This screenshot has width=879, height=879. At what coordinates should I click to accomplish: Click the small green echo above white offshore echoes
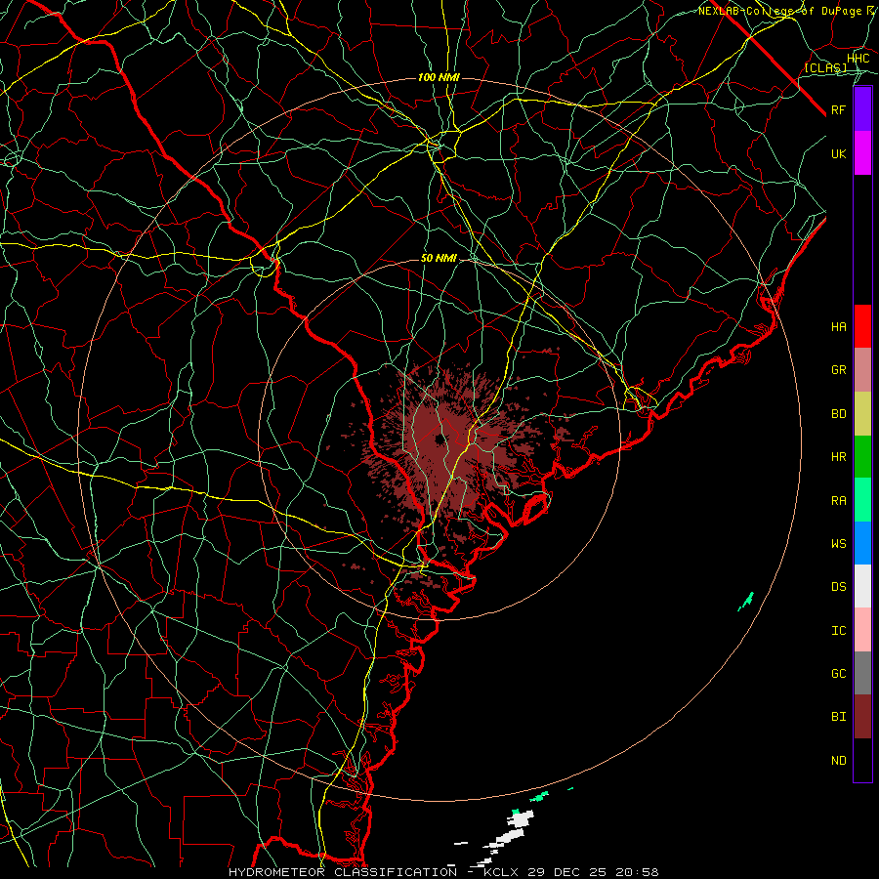(x=540, y=796)
